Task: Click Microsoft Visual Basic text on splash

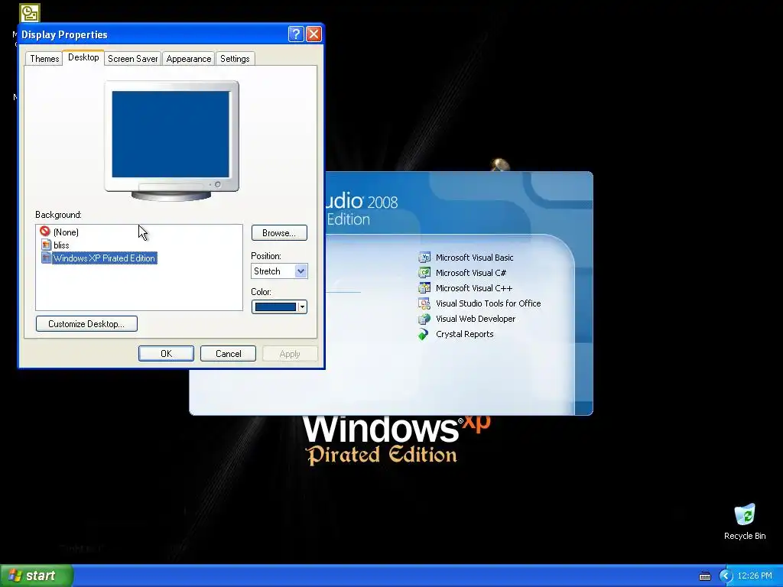Action: coord(474,258)
